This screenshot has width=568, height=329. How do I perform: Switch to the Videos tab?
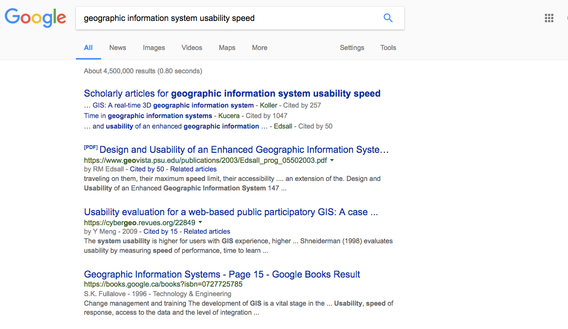pos(192,48)
